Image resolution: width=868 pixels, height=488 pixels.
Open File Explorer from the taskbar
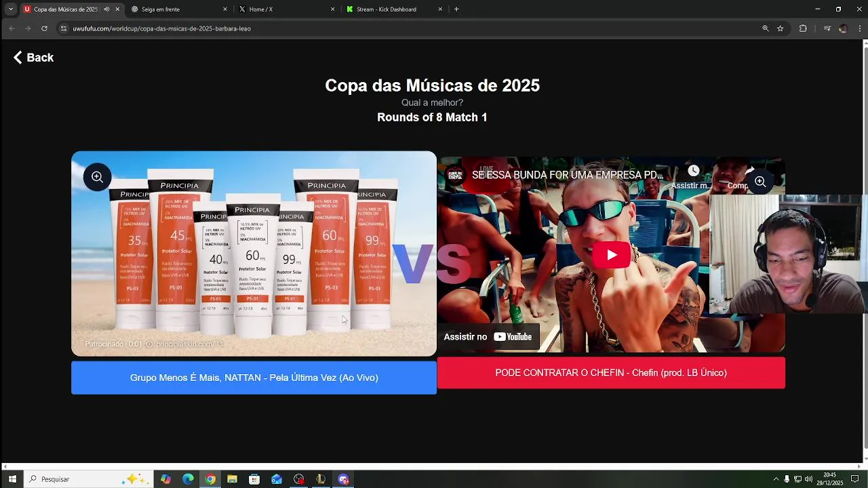(232, 479)
